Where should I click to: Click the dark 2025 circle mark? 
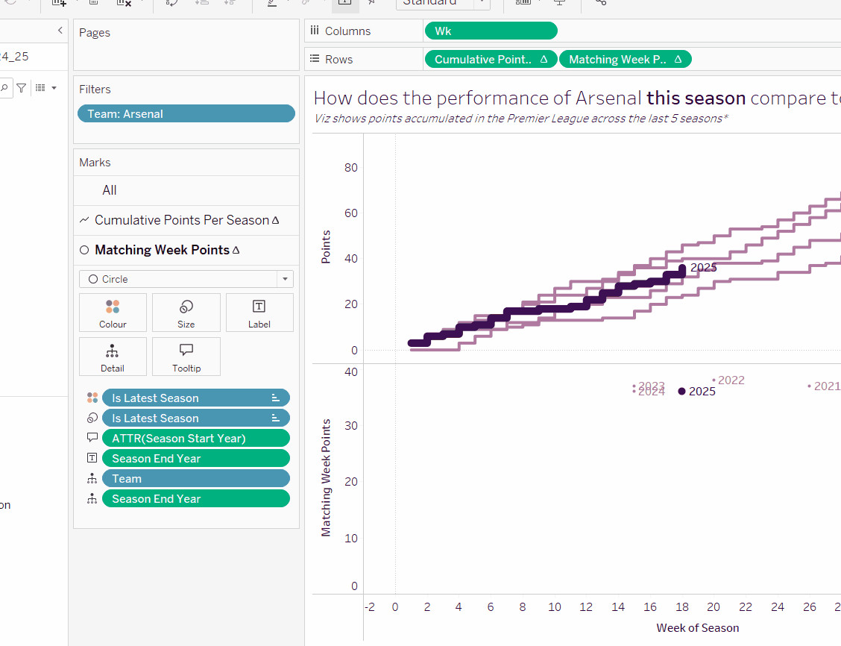click(x=681, y=392)
